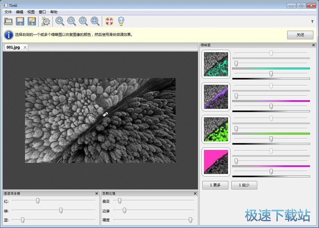This screenshot has width=319, height=228.
Task: Click the zoom out magnifier icon
Action: tap(71, 21)
